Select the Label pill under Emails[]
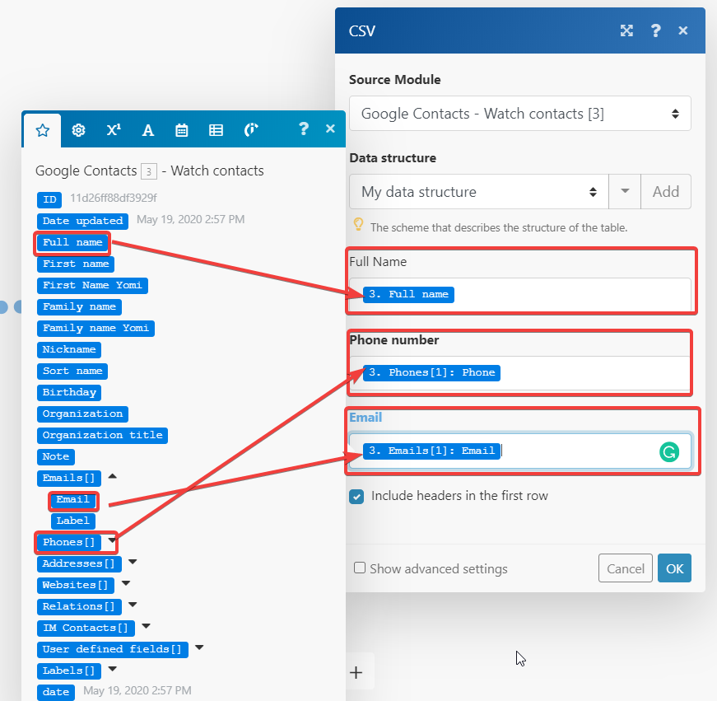This screenshot has height=701, width=717. (72, 521)
